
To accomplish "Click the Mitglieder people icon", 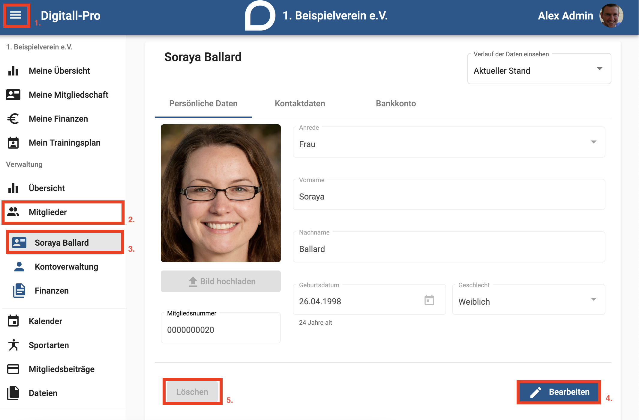I will click(x=13, y=212).
